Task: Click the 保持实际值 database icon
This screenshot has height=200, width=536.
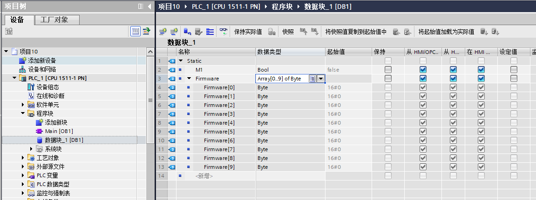Action: click(x=271, y=32)
